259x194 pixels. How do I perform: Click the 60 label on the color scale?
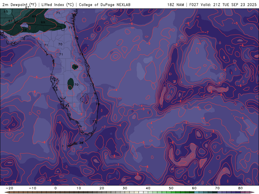[x=194, y=188]
